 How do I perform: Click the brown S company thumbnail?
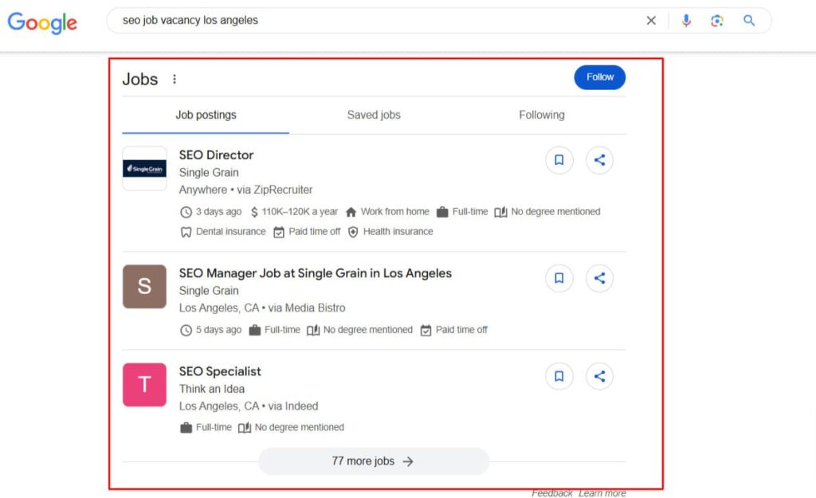145,287
